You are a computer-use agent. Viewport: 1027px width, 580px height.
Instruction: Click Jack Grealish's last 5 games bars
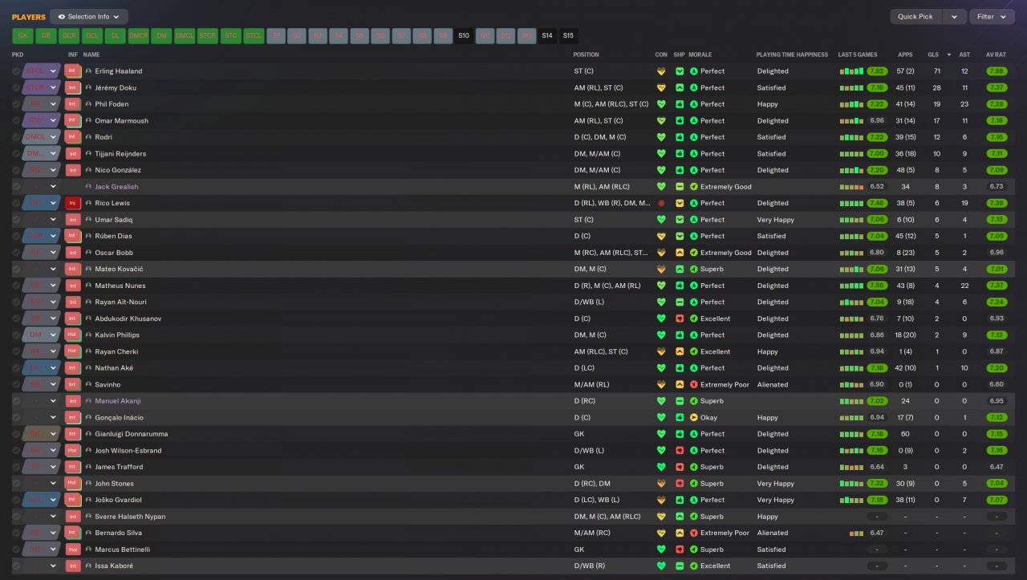(x=852, y=187)
